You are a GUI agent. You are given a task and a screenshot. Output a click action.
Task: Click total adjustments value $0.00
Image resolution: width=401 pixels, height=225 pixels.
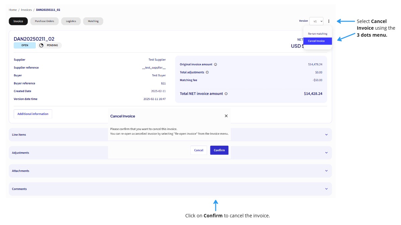tap(319, 72)
